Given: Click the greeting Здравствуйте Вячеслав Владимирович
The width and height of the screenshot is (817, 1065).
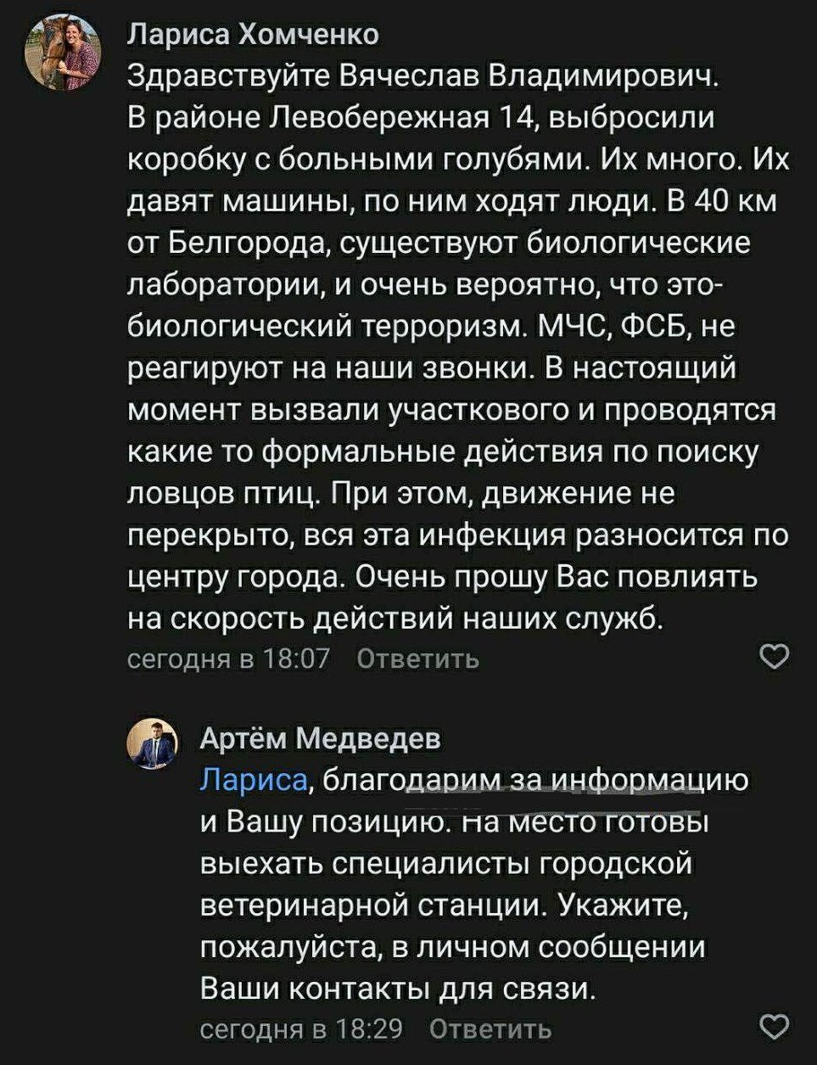Looking at the screenshot, I should click(x=422, y=76).
